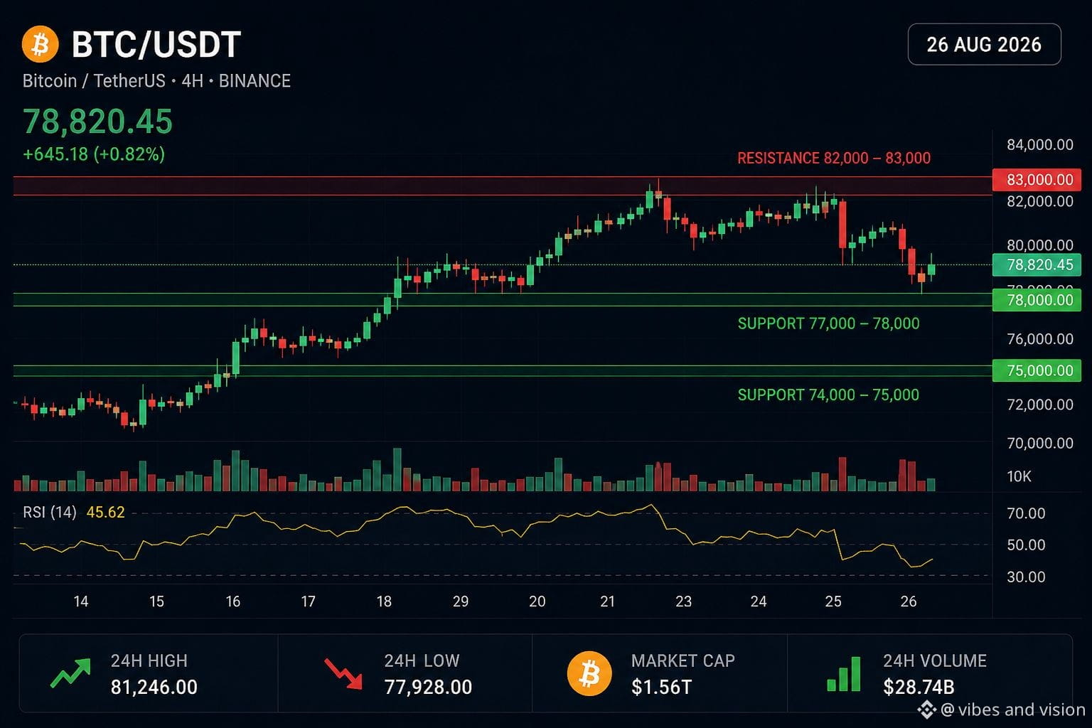This screenshot has height=728, width=1092.
Task: Click the 82,000.00 price axis label
Action: pyautogui.click(x=1040, y=201)
